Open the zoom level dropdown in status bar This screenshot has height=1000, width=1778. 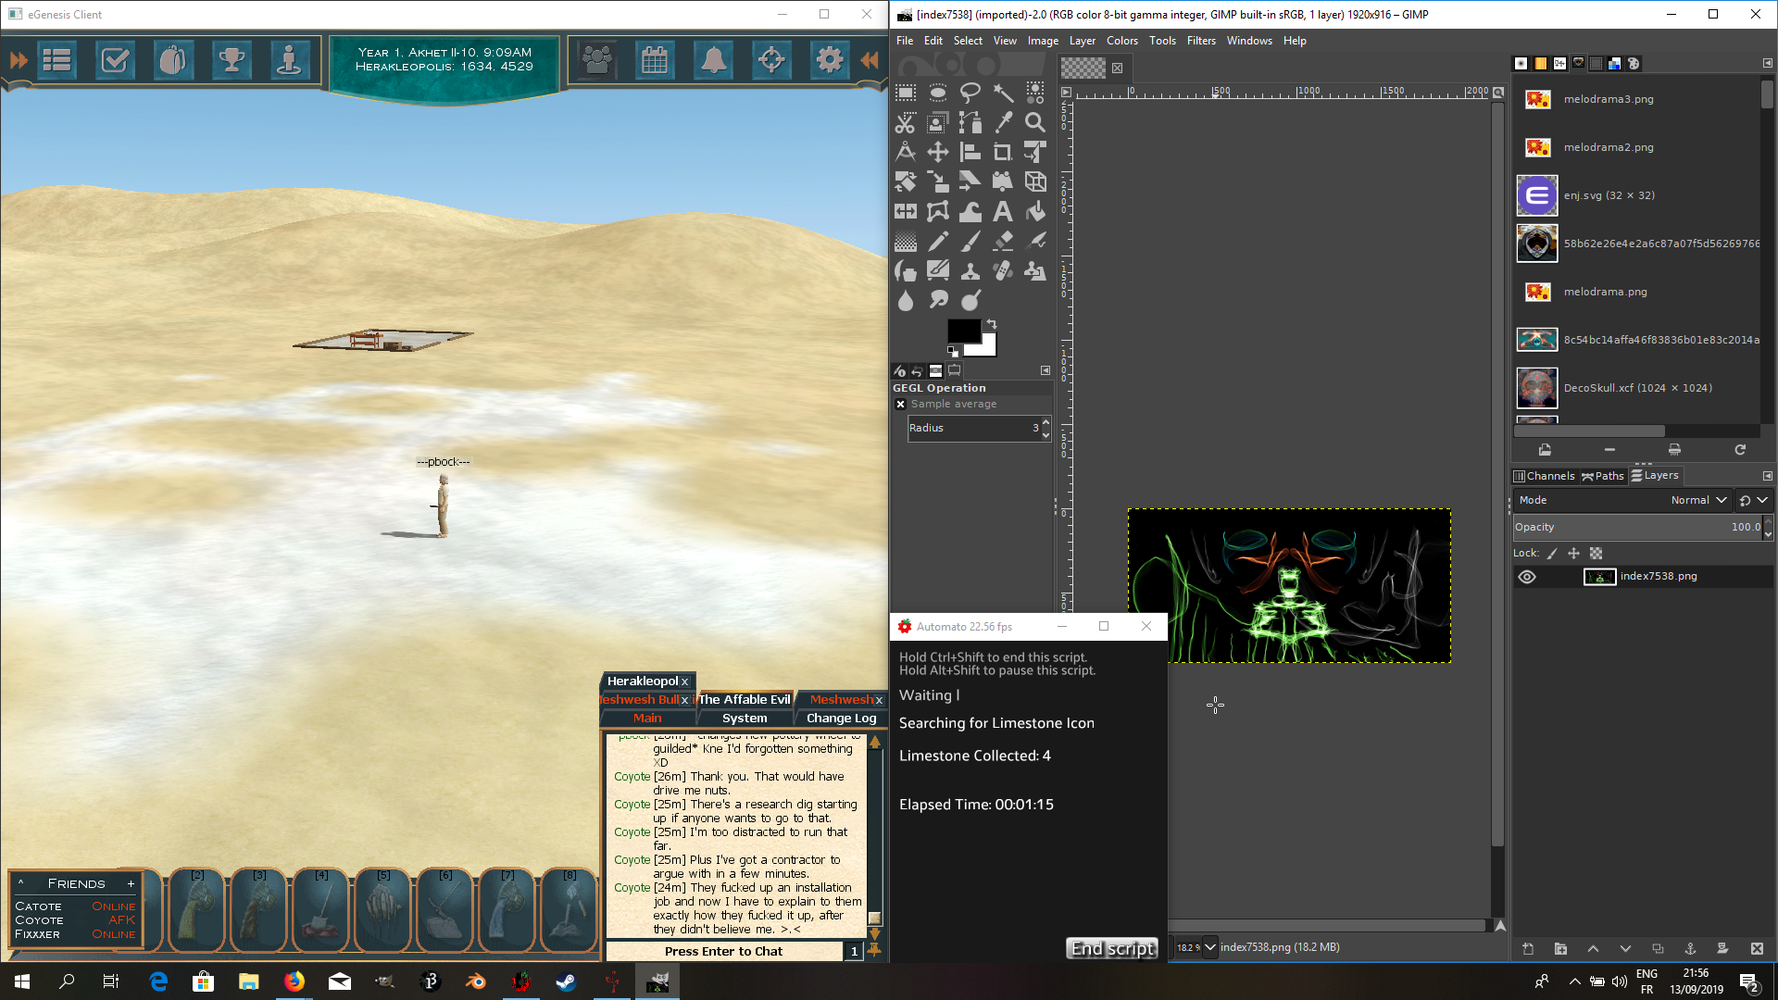click(1209, 947)
